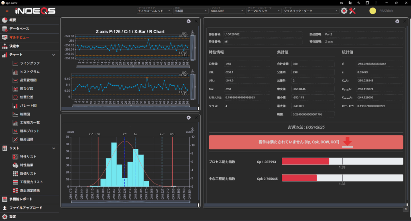Open the ヒストグラム chart from sidebar
This screenshot has height=221, width=411.
coord(30,71)
